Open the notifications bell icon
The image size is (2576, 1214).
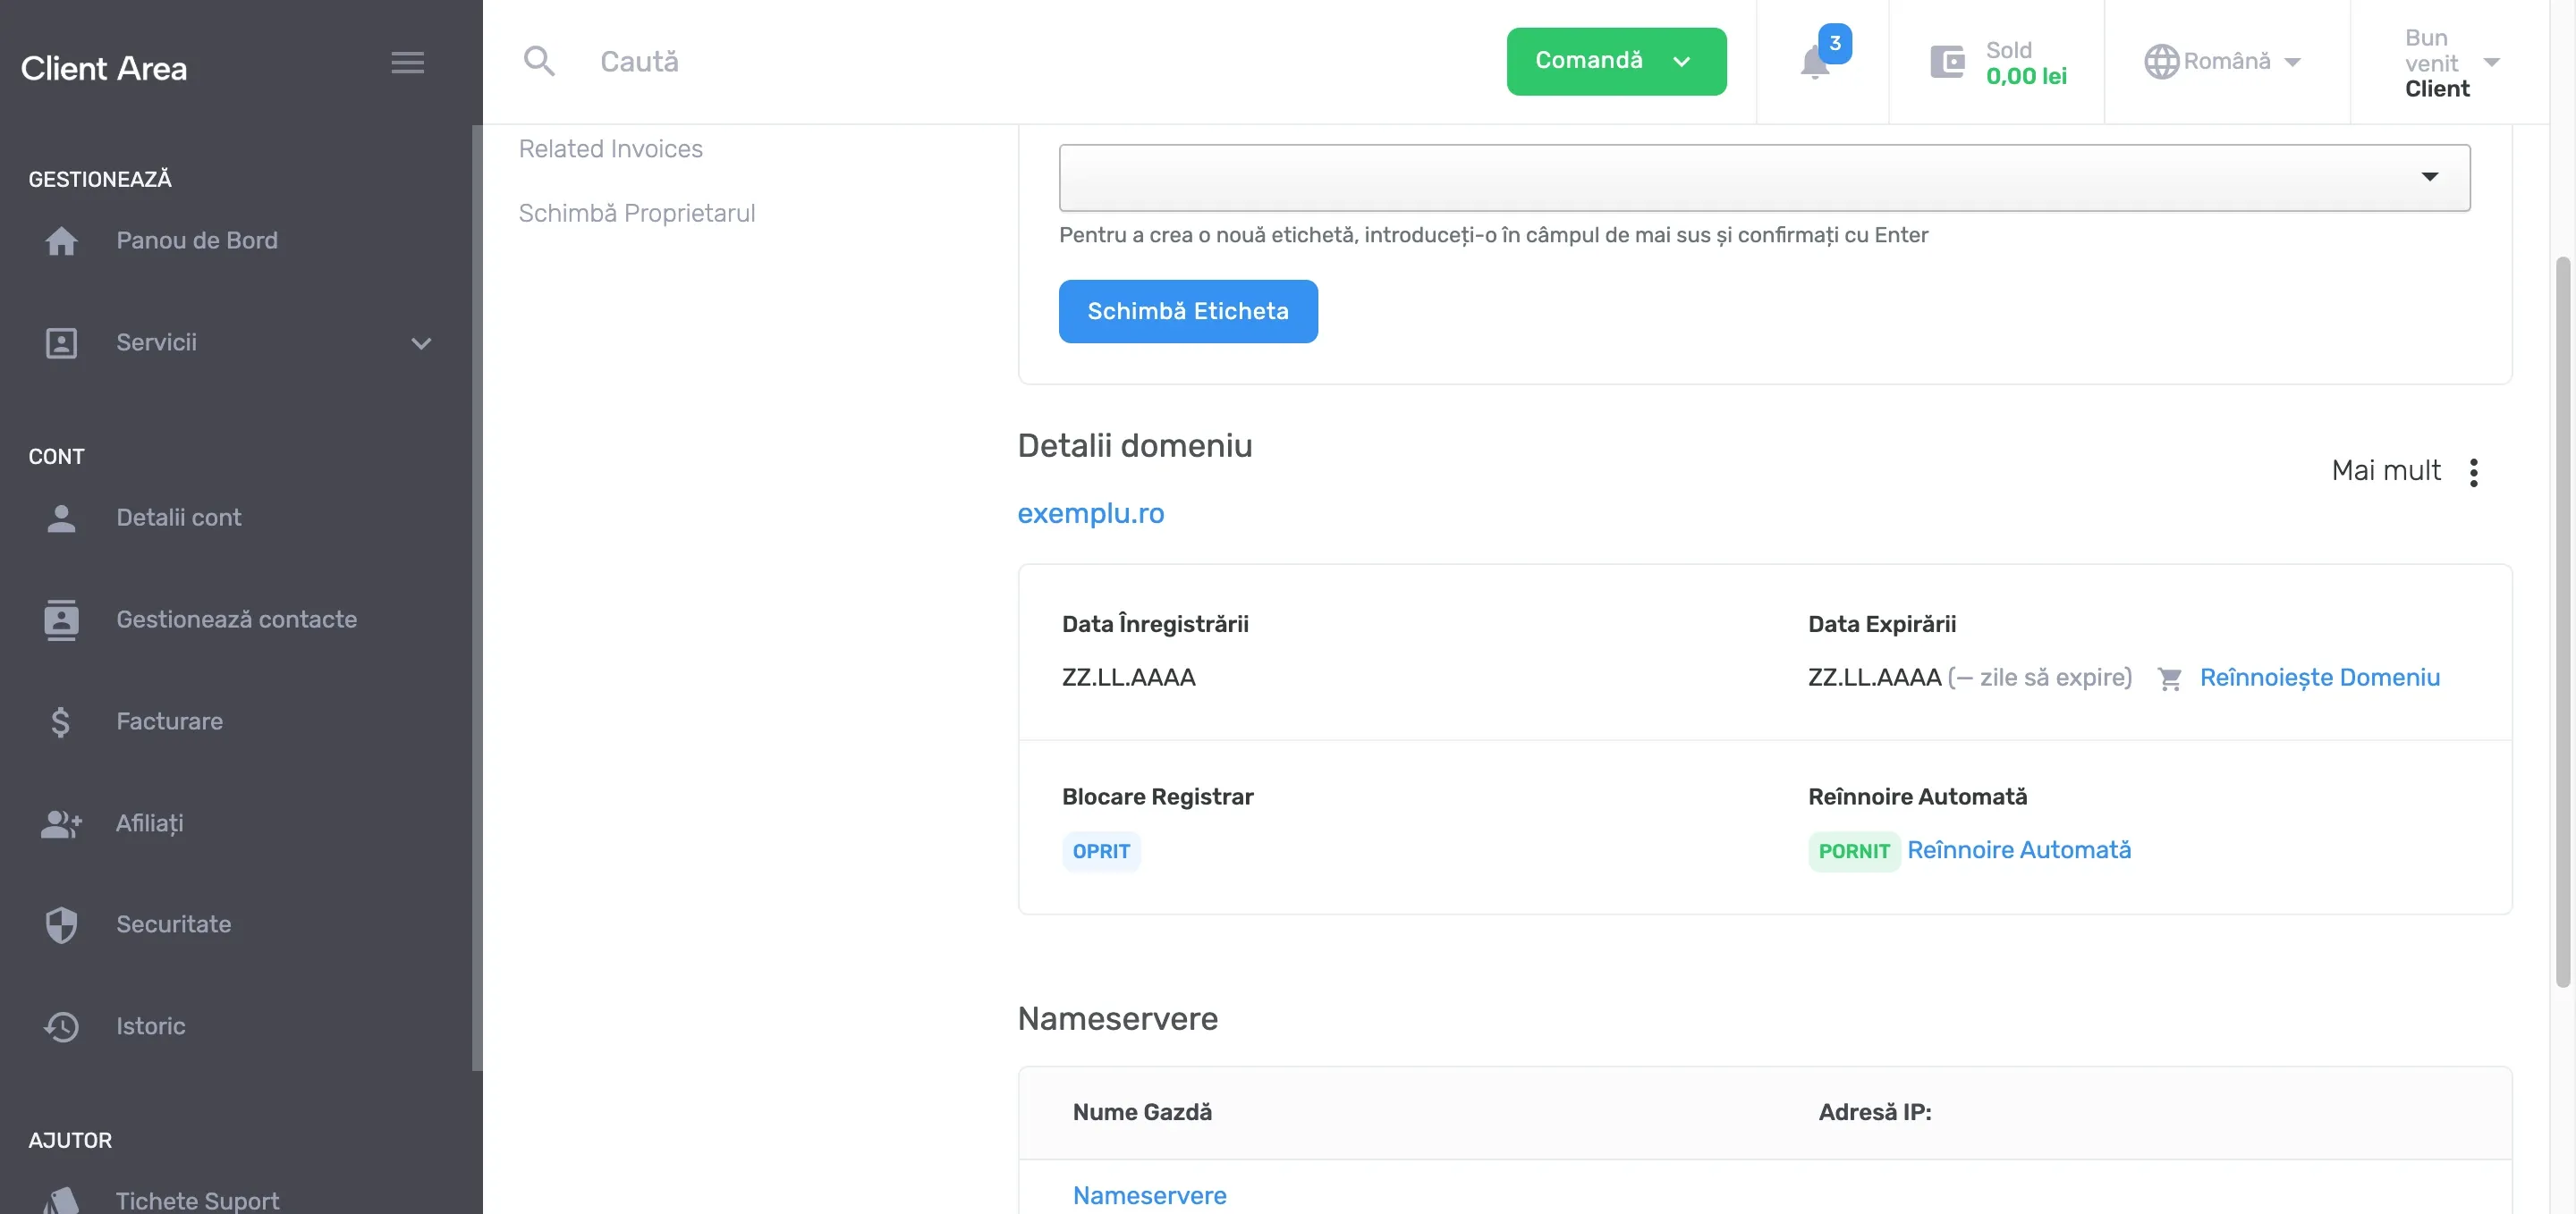1814,62
